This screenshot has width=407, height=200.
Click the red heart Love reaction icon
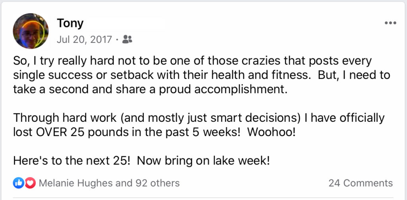[30, 183]
